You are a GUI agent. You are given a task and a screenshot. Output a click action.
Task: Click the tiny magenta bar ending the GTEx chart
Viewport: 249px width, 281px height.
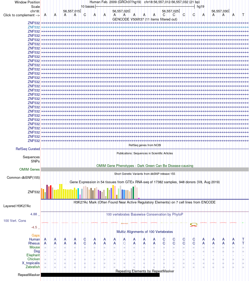coord(139,198)
